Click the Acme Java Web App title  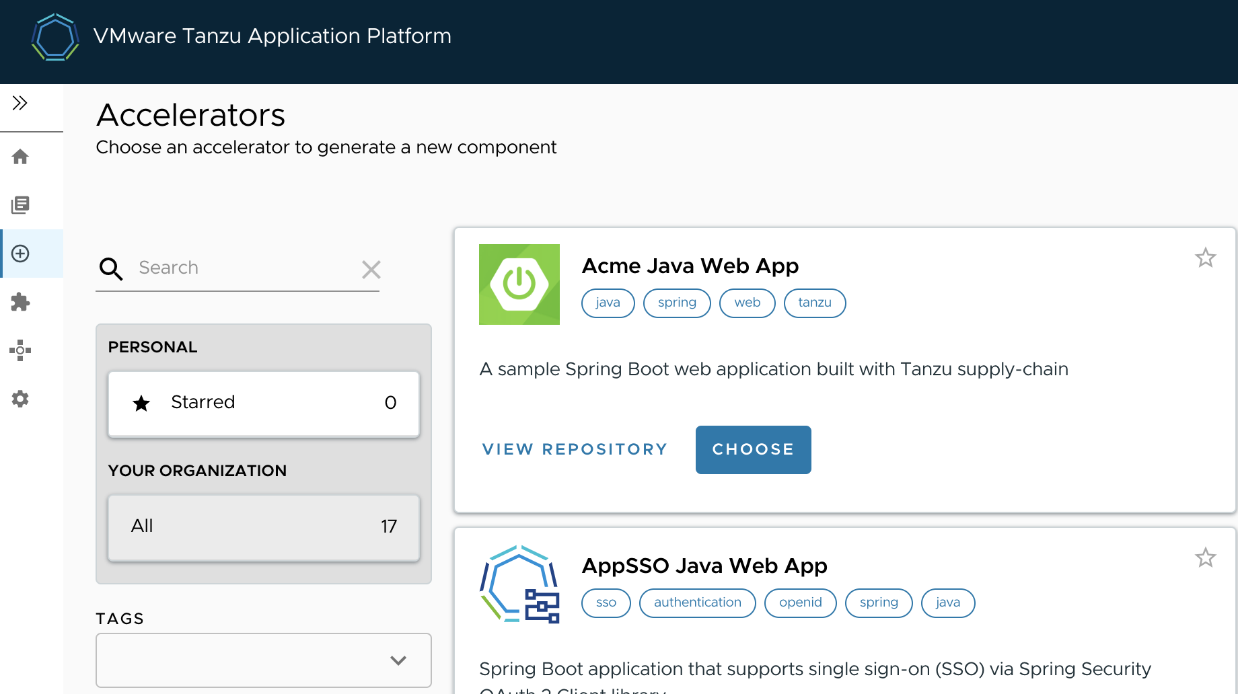click(x=690, y=266)
